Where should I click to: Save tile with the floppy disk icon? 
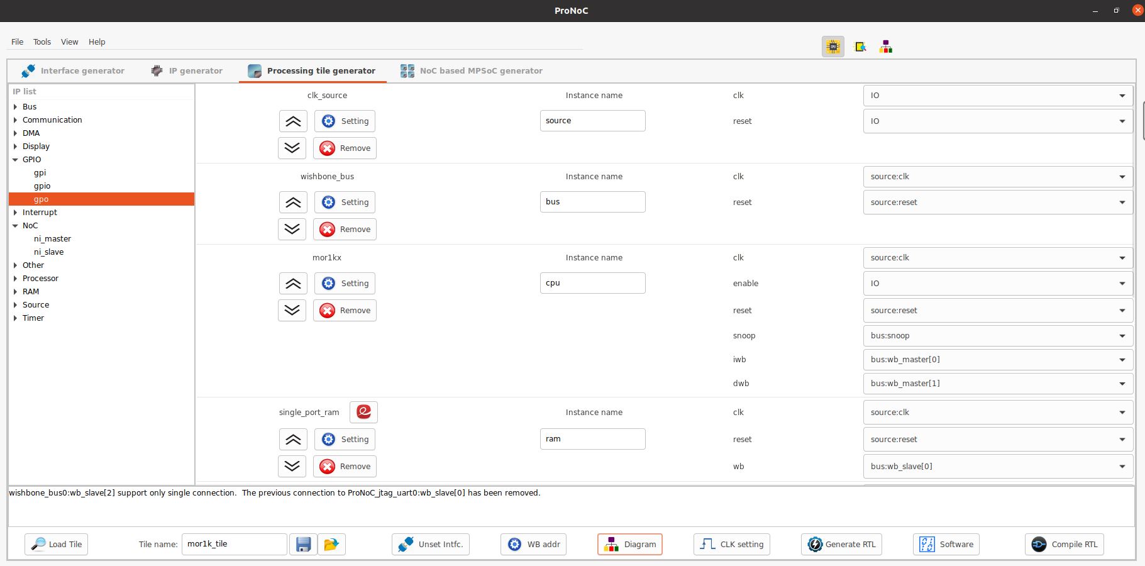click(303, 545)
